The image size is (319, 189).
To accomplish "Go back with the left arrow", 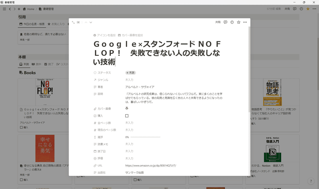I will point(10,9).
